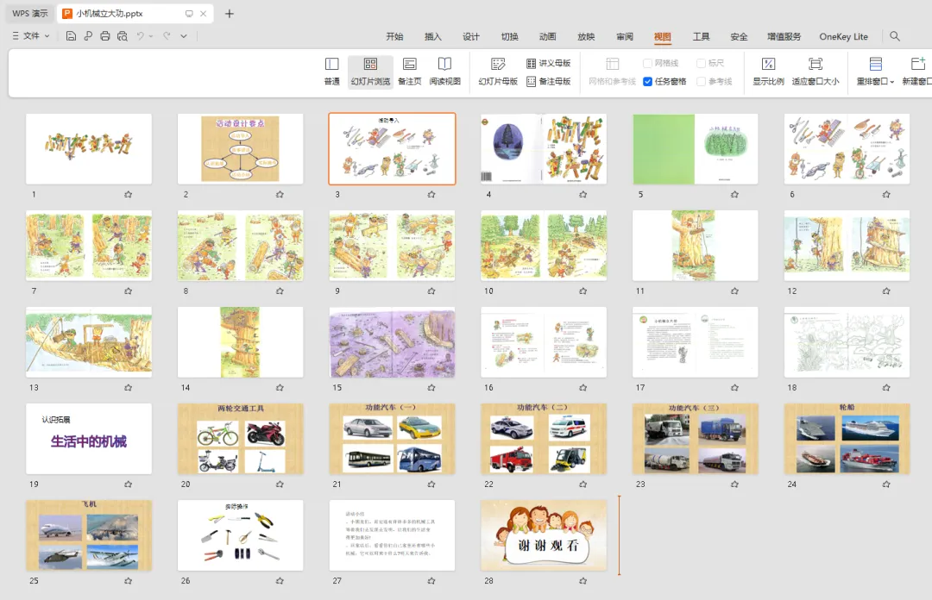
Task: Open the 开始 ribbon tab
Action: 394,37
